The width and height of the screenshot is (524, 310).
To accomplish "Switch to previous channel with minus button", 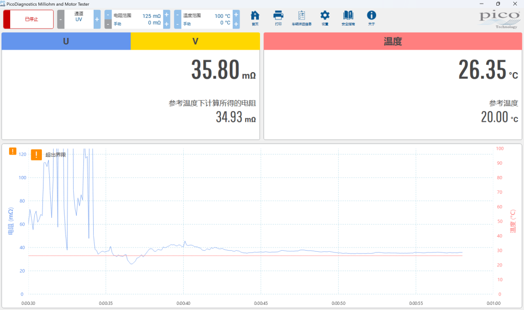I will pyautogui.click(x=61, y=19).
